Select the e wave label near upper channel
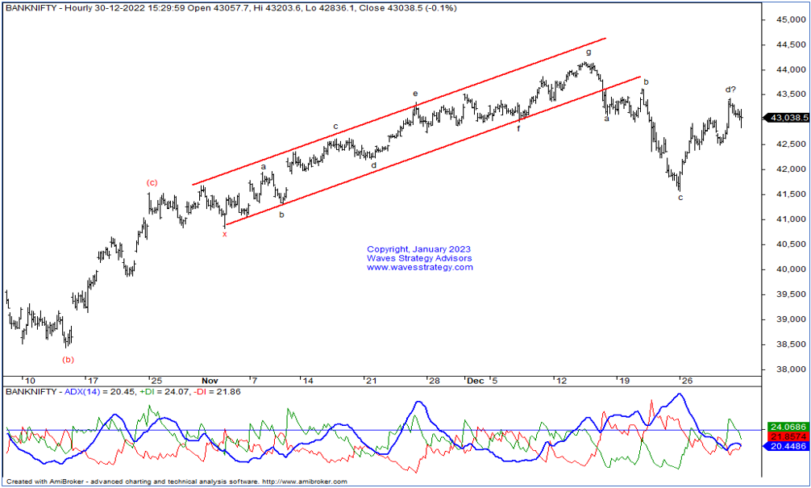Viewport: 811px width, 488px height. pos(415,94)
